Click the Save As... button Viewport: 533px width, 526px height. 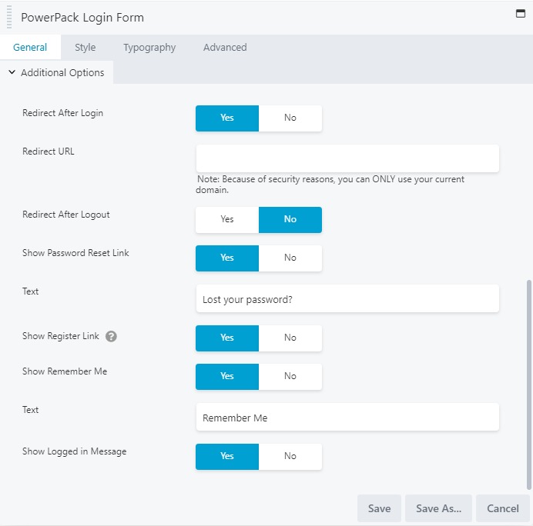438,508
